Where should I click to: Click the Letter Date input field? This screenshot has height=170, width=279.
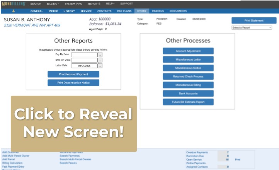coord(84,66)
